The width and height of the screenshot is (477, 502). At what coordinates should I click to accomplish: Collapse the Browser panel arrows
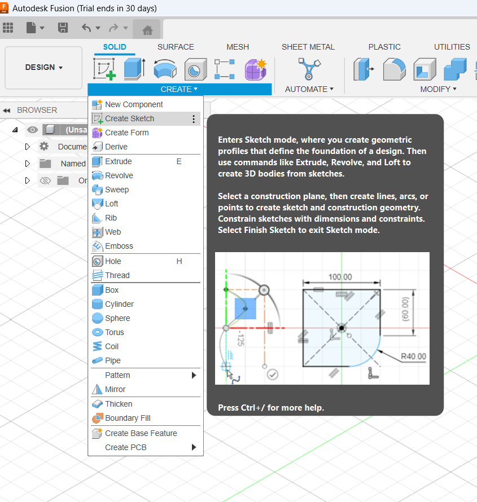pos(7,111)
